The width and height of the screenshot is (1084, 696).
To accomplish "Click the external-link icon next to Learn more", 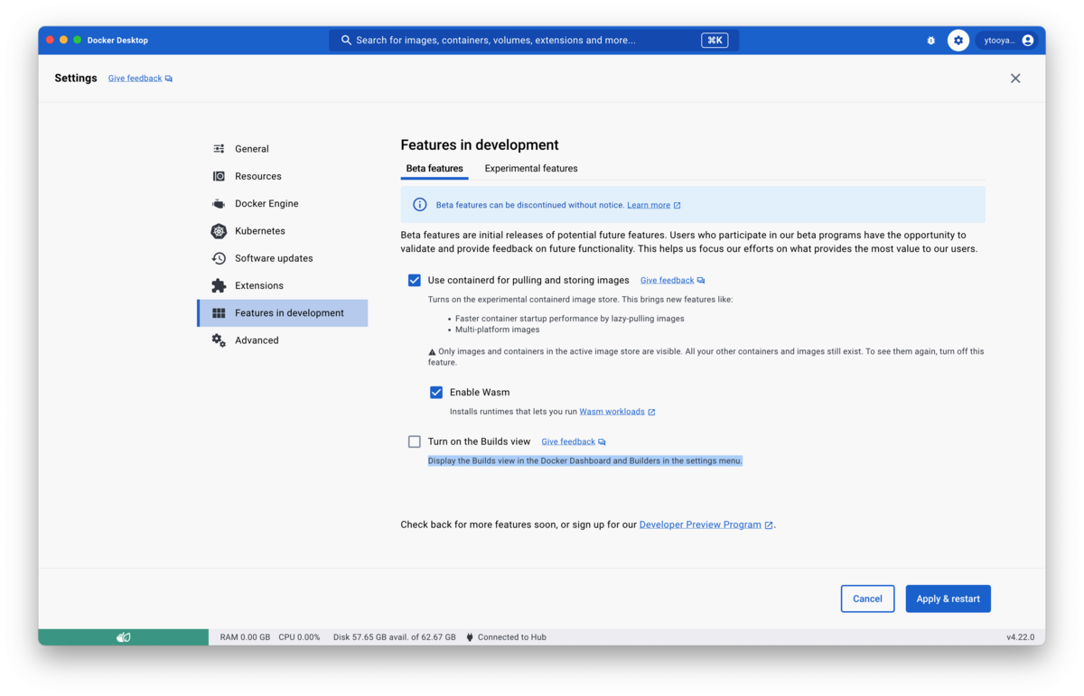I will pos(677,206).
